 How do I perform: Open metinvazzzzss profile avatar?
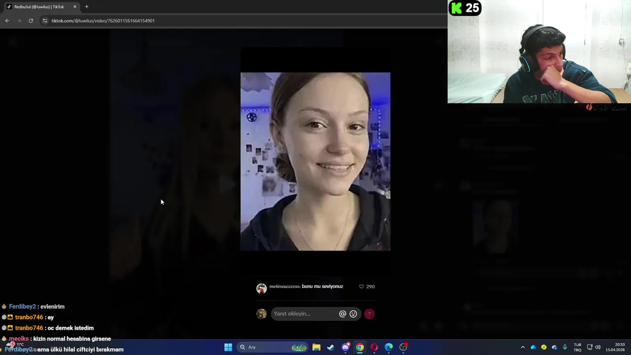click(x=261, y=288)
